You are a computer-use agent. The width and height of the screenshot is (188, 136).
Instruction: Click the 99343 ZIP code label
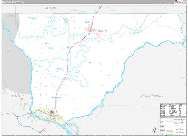coord(51,48)
